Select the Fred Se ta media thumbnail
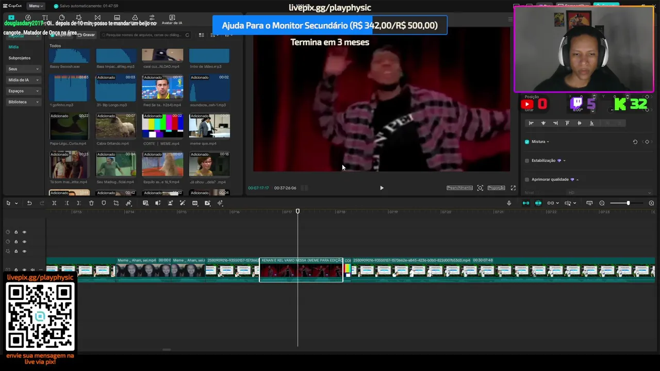This screenshot has width=660, height=371. [x=162, y=88]
